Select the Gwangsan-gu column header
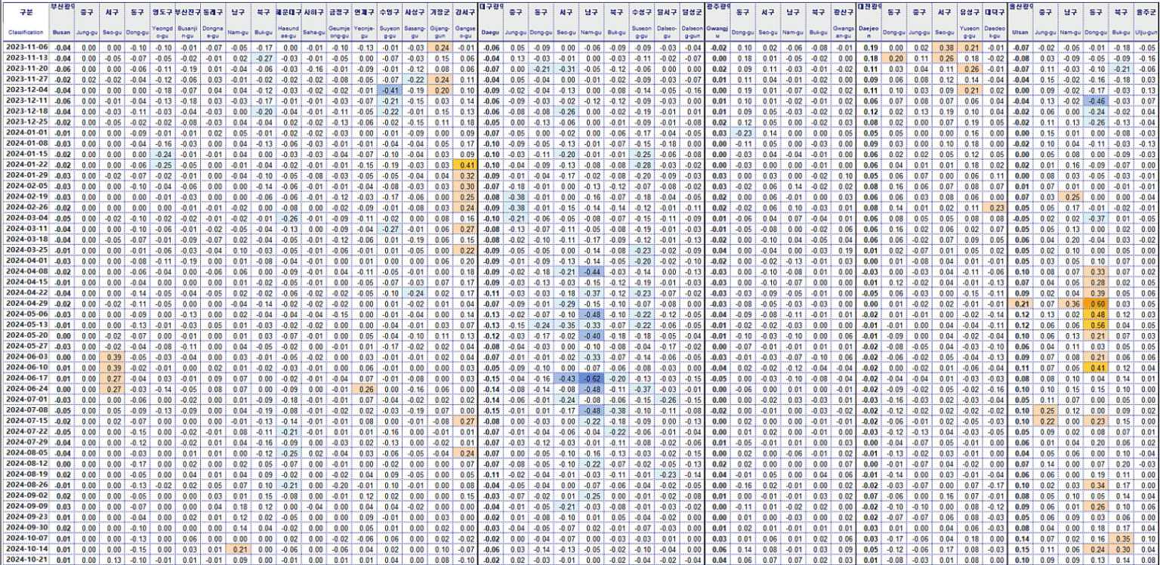Viewport: 1160px width, 565px height. coord(844,33)
